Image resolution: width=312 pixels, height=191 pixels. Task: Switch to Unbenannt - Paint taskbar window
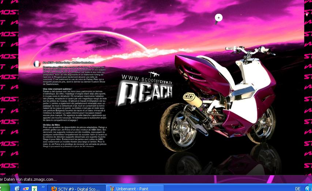click(x=134, y=188)
